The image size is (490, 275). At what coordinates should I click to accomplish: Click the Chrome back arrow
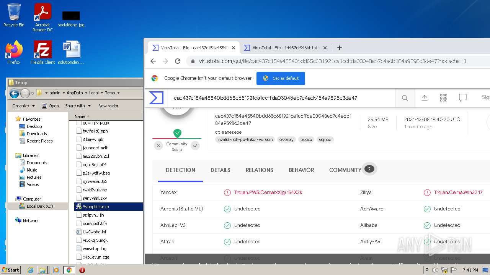click(153, 61)
